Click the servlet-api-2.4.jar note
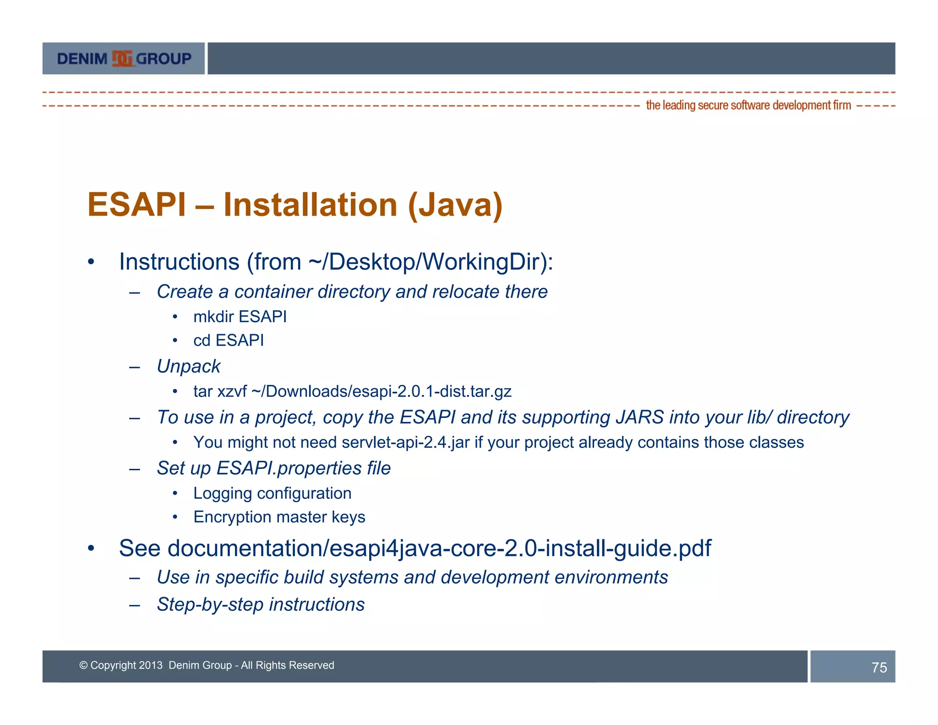 (x=498, y=443)
